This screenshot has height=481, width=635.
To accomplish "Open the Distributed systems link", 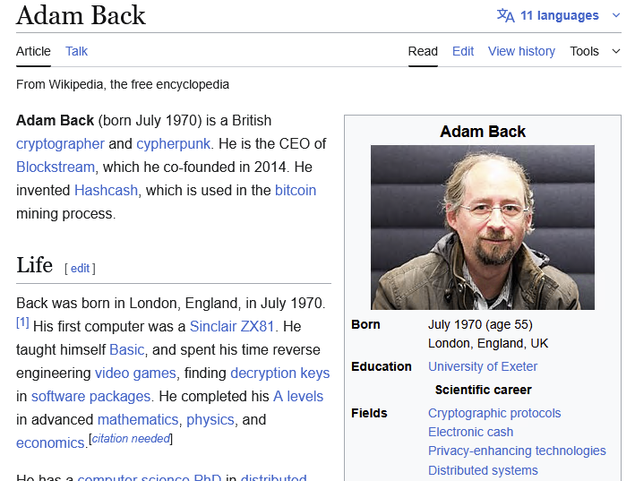I will point(483,470).
